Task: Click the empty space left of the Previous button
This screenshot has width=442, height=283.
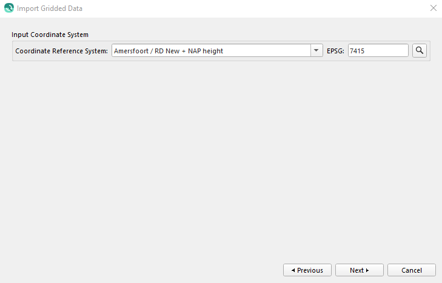Action: (146, 270)
